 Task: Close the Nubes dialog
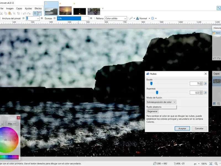206,74
